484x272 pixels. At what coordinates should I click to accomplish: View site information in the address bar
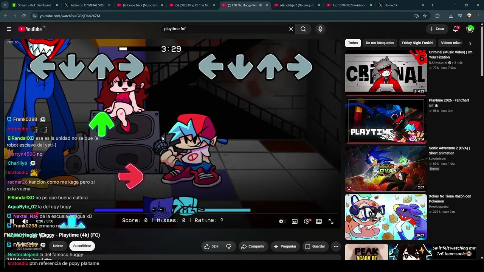click(x=35, y=16)
